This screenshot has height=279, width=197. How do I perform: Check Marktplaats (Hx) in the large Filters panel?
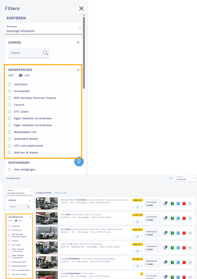[9, 132]
